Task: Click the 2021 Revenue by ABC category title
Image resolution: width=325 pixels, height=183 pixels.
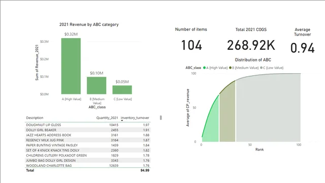Action: pyautogui.click(x=89, y=24)
